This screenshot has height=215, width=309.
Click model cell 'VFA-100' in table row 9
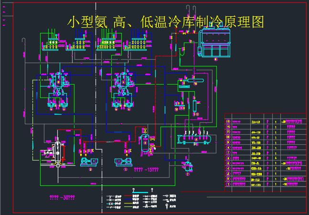click(x=256, y=142)
